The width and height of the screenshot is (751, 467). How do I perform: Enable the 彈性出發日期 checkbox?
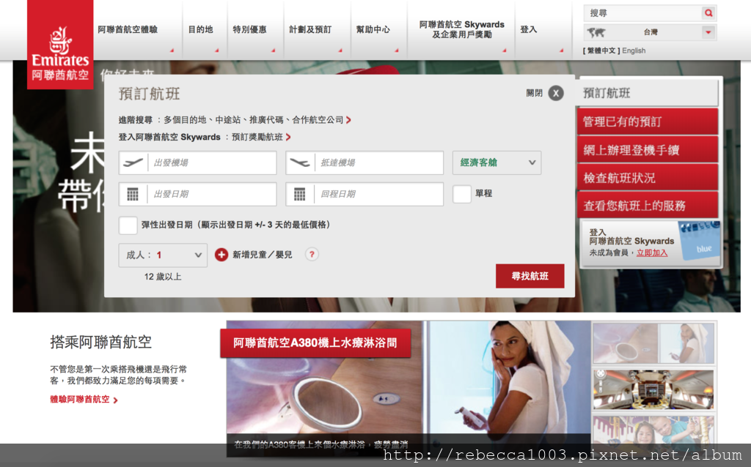(128, 225)
